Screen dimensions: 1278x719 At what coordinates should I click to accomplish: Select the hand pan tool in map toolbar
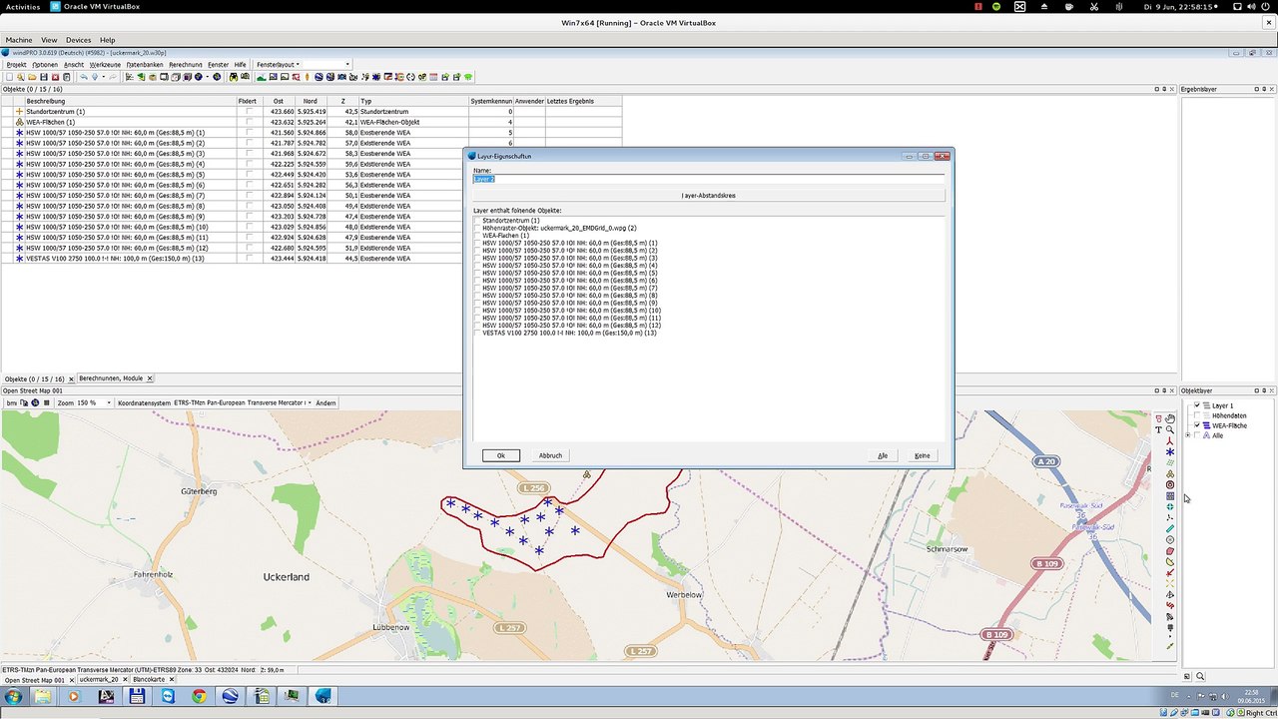click(1170, 419)
